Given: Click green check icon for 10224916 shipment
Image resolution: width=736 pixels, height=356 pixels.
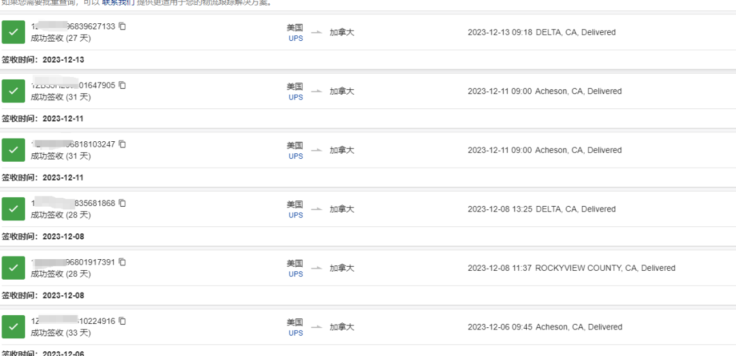Looking at the screenshot, I should (13, 327).
